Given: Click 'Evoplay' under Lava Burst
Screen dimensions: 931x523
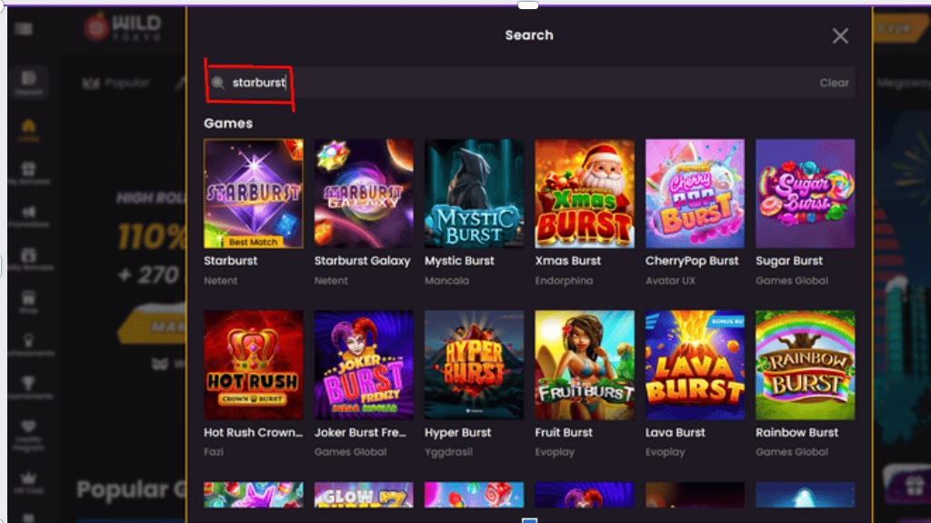Looking at the screenshot, I should point(665,452).
